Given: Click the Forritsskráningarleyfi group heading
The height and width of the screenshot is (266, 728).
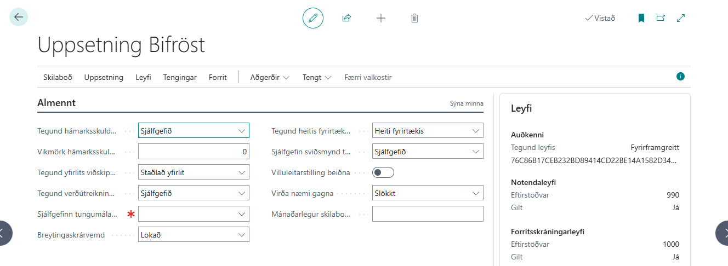Looking at the screenshot, I should click(x=548, y=232).
